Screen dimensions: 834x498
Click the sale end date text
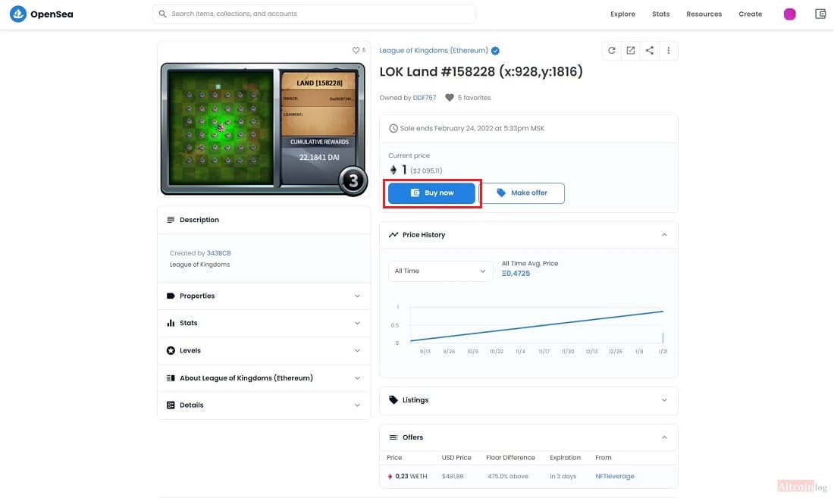click(472, 129)
